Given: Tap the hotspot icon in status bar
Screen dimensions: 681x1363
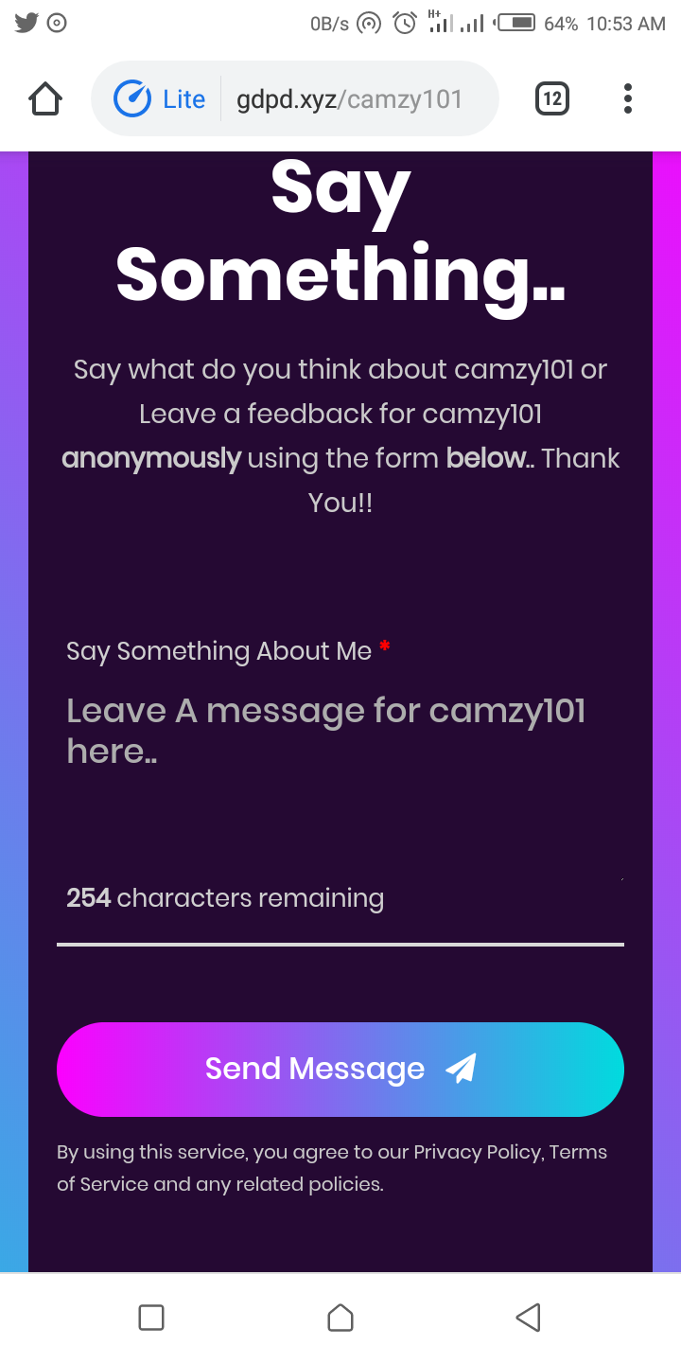Looking at the screenshot, I should click(368, 24).
